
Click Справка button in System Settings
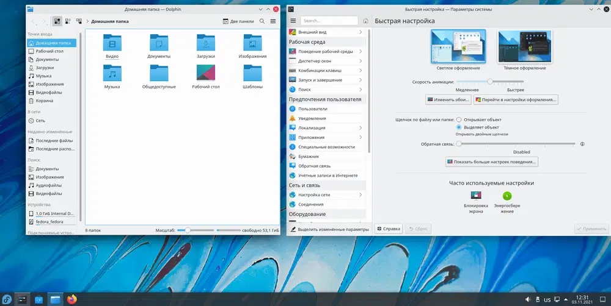pyautogui.click(x=389, y=229)
